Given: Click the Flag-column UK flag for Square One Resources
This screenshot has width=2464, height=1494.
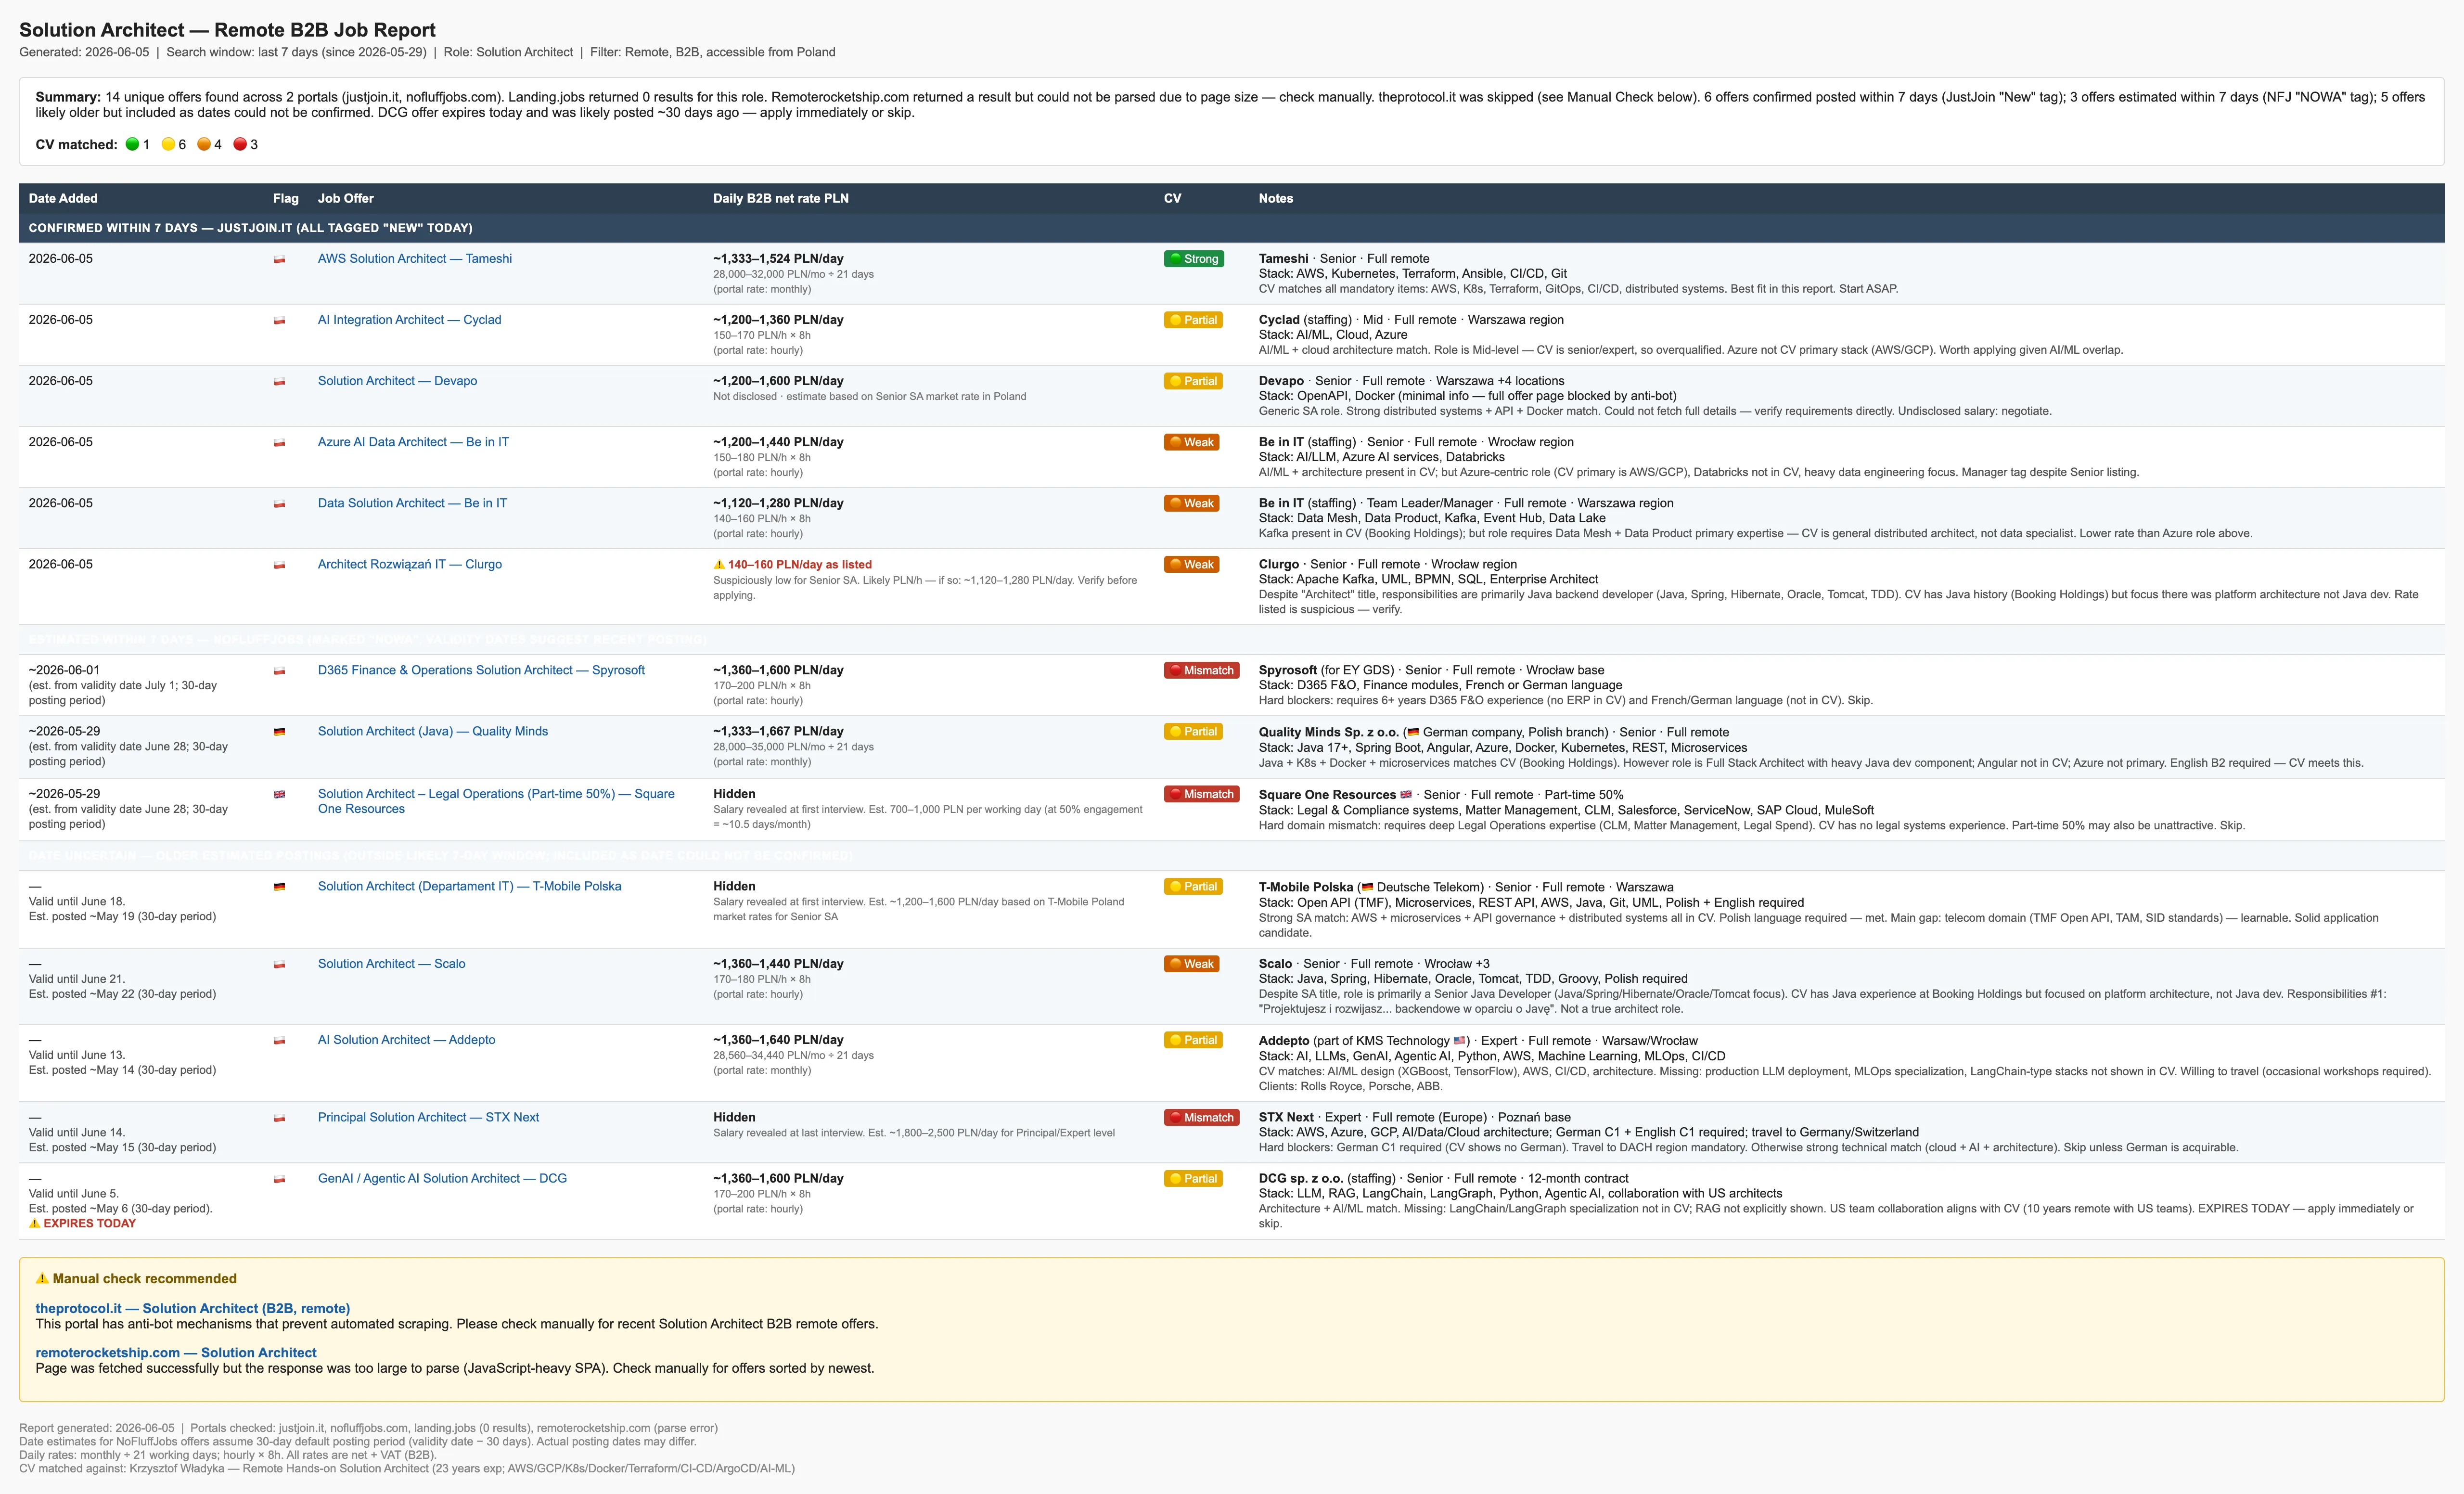Looking at the screenshot, I should (279, 794).
